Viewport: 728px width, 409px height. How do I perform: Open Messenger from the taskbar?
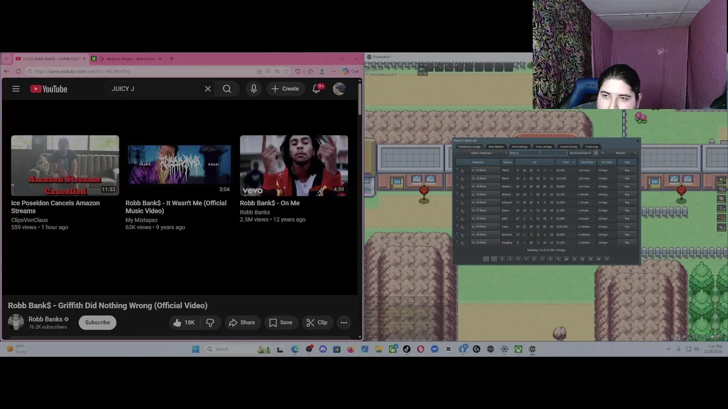point(435,349)
